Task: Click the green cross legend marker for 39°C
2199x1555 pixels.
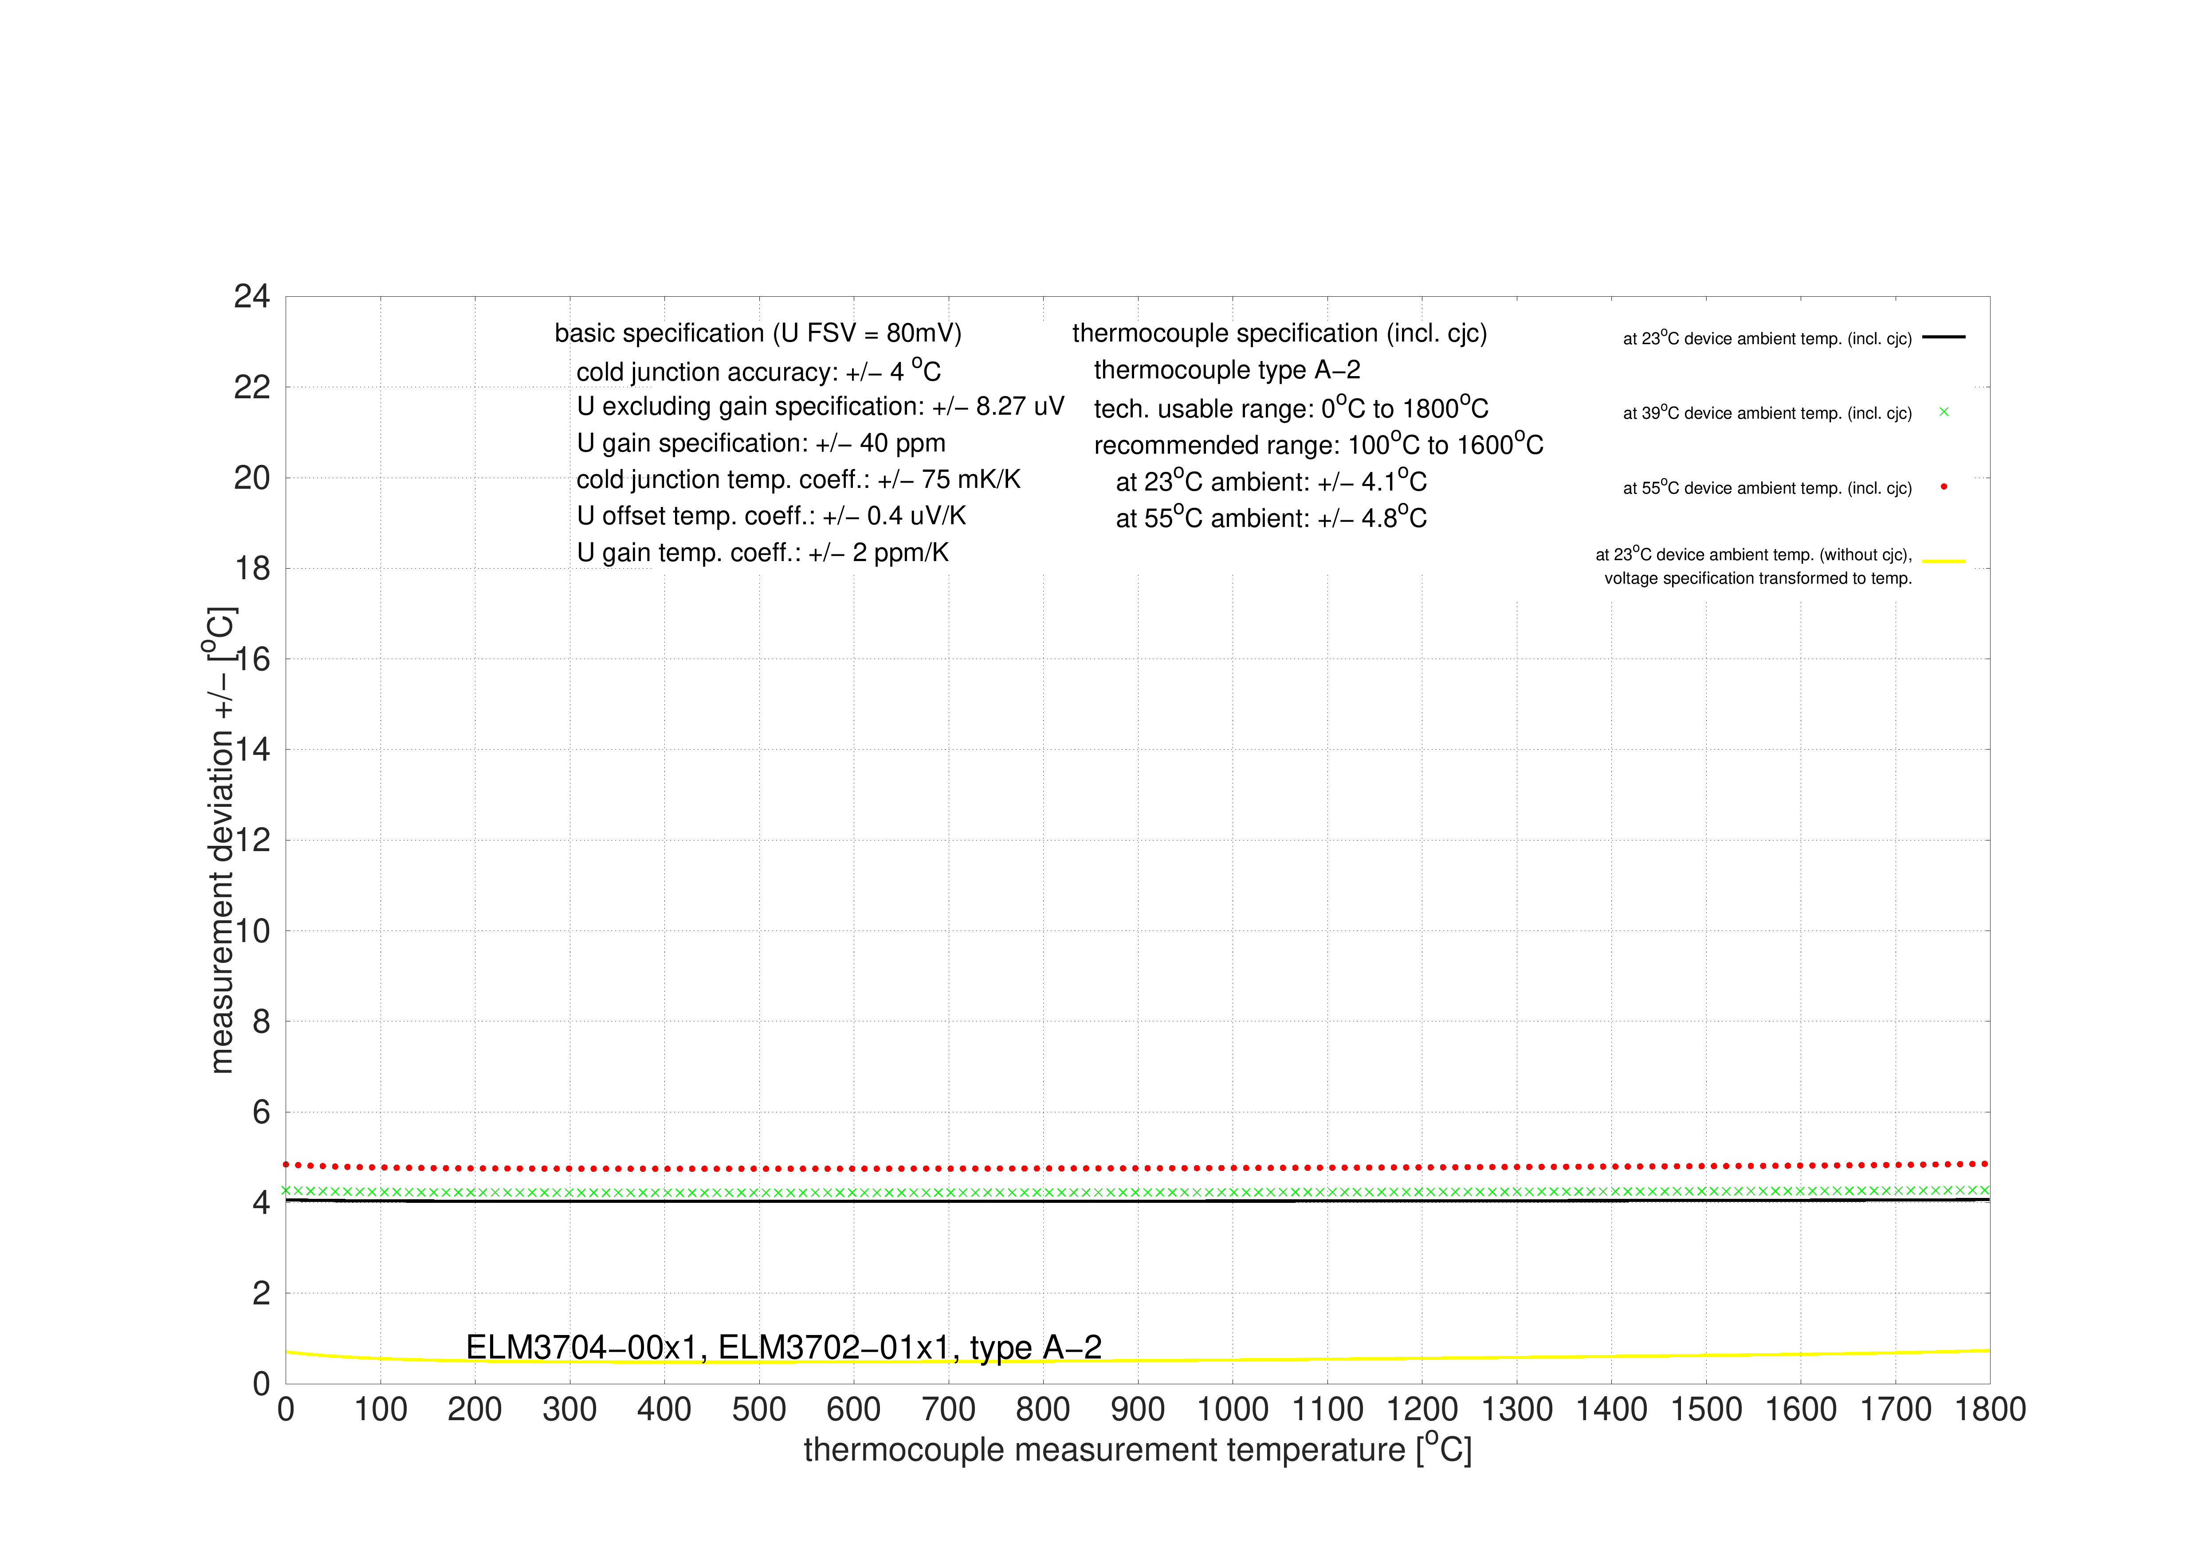Action: click(x=1944, y=412)
